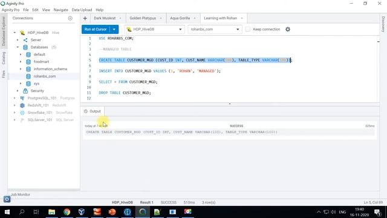Open the Data Upload menu
Screen dimensions: 387x218
coord(82,10)
